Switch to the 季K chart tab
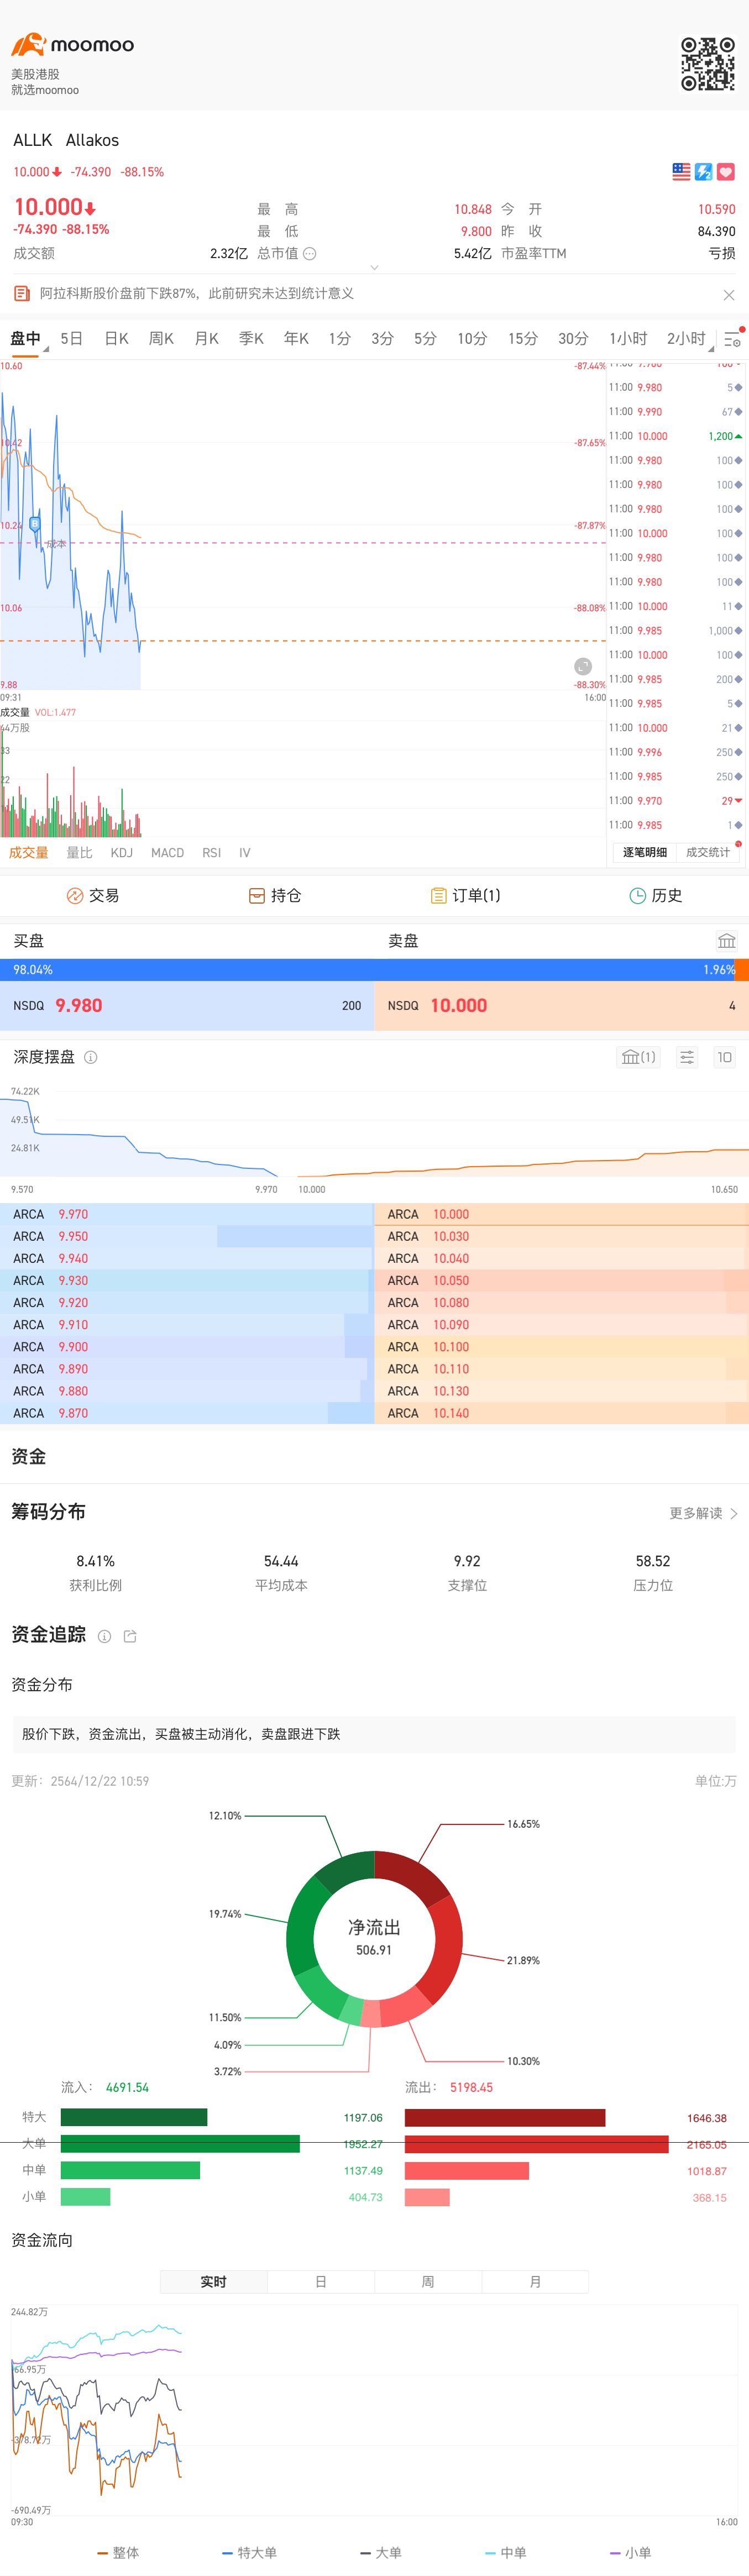This screenshot has height=2576, width=749. [251, 339]
